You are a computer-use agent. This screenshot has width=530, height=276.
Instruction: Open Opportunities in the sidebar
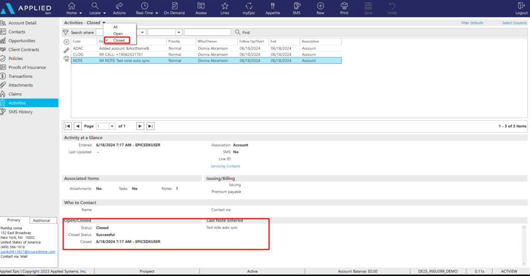coord(22,40)
